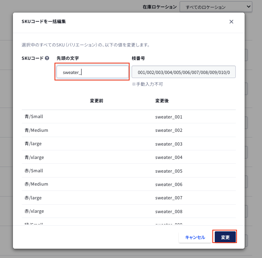
Task: Click the sweater_002 value
Action: click(x=169, y=130)
